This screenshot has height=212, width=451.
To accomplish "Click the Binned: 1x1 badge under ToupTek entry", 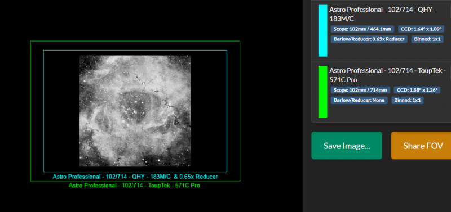I will pos(408,100).
